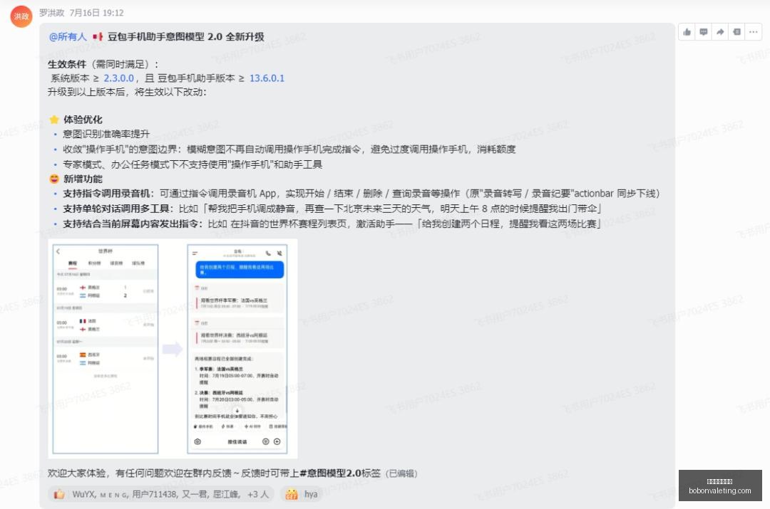Click bullet 意图识别准确率提升

click(106, 134)
